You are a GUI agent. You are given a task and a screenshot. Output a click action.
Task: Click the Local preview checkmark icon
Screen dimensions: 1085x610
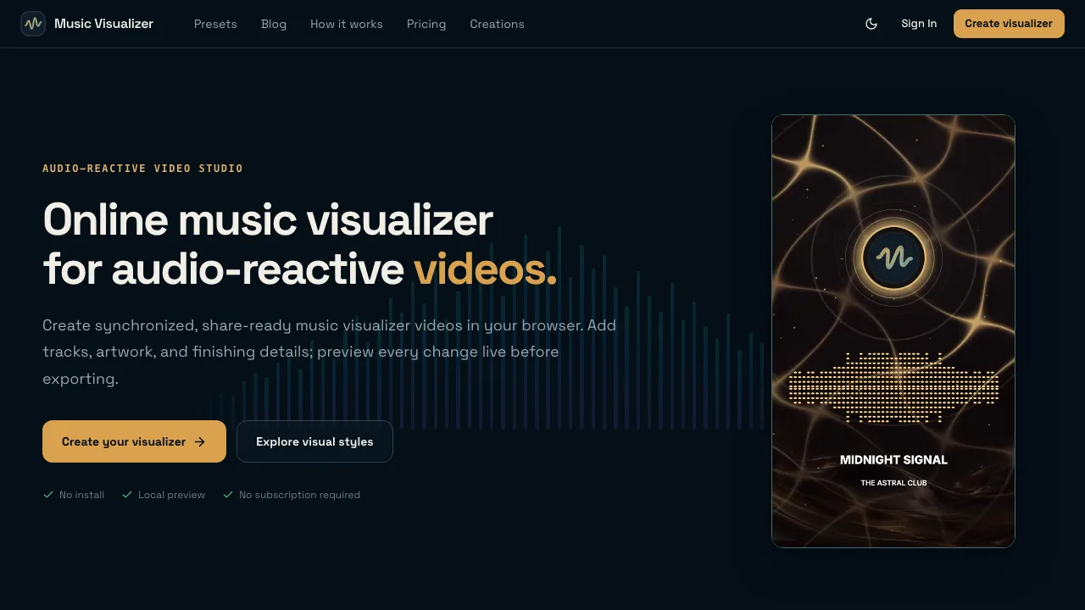point(127,495)
